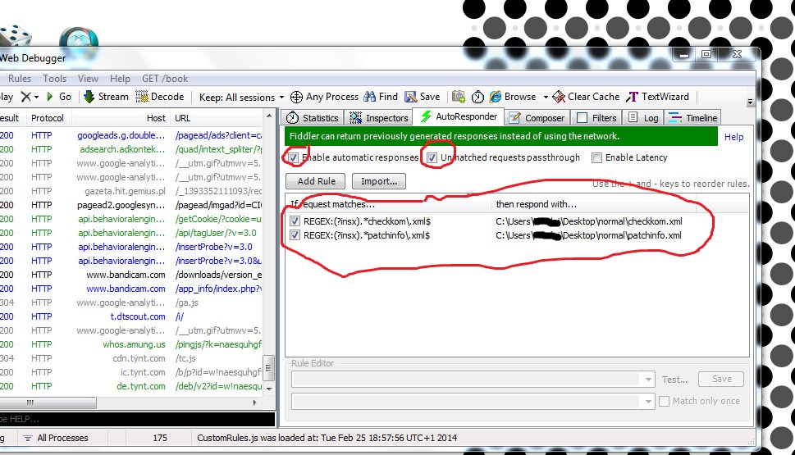Click the Host column header

pyautogui.click(x=121, y=118)
